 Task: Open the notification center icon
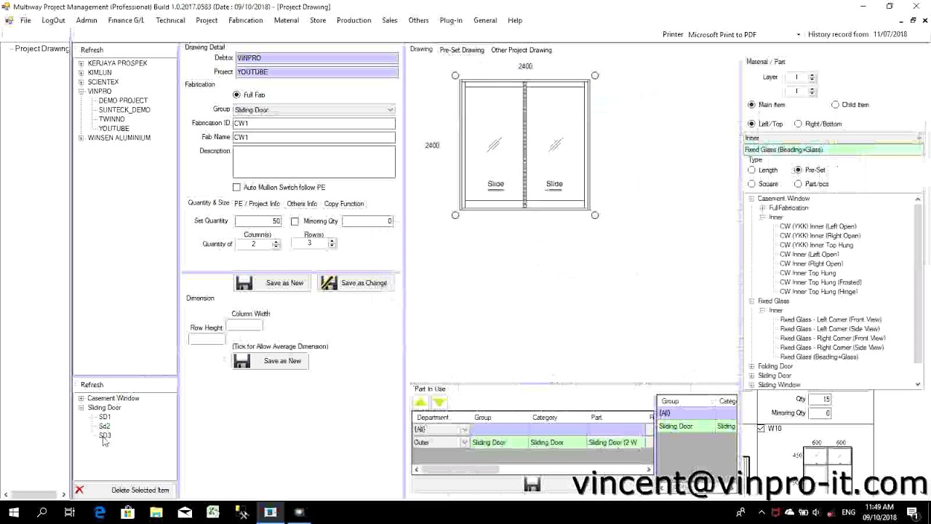[x=913, y=512]
